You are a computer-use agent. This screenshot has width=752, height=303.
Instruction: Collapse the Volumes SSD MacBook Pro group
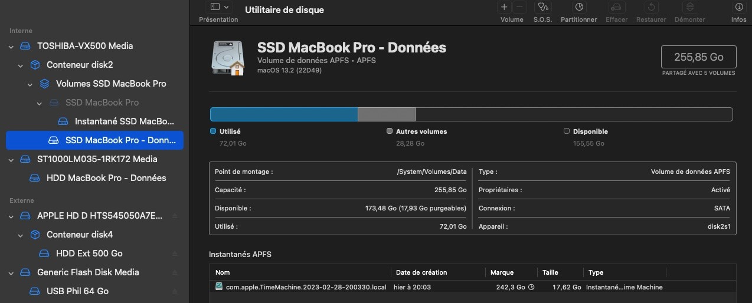click(x=30, y=84)
